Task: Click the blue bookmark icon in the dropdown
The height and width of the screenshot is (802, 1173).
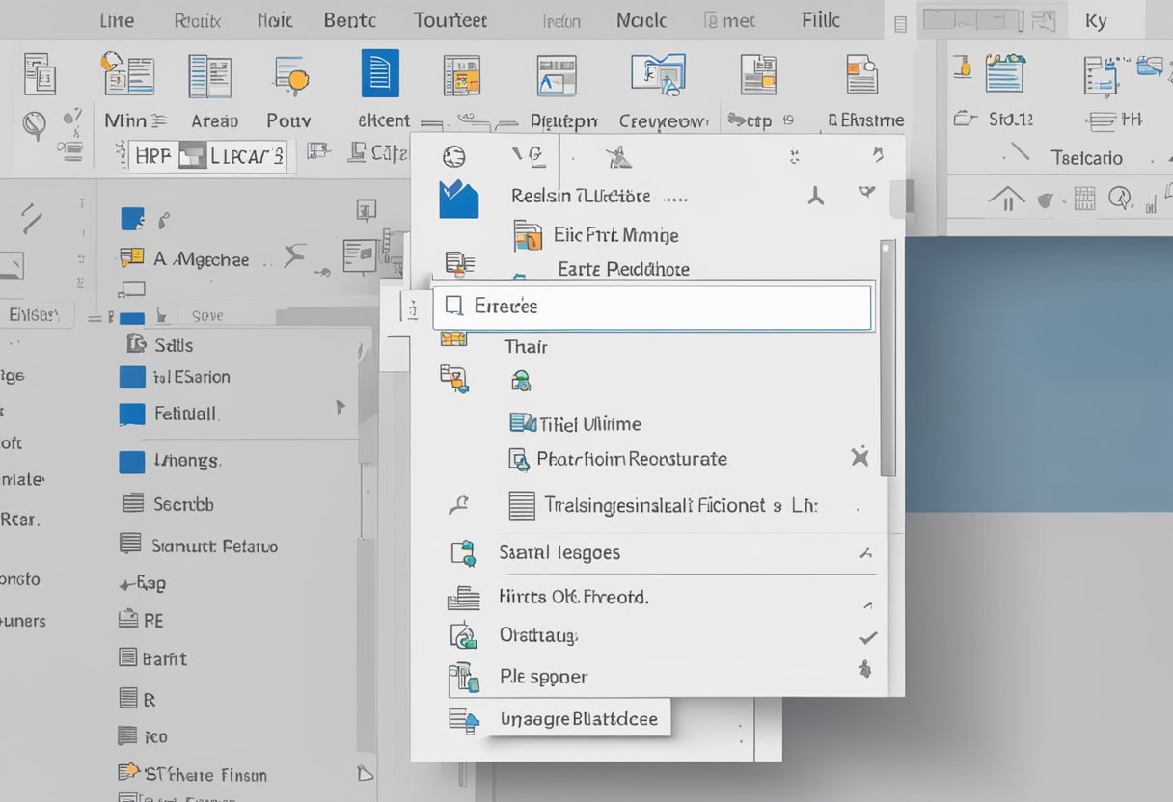Action: point(458,200)
